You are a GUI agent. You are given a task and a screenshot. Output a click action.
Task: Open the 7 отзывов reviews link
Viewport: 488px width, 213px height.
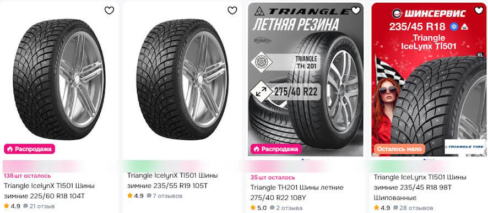(165, 196)
